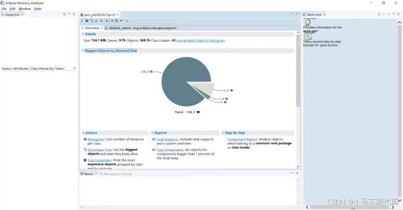Viewport: 403px width, 210px height.
Task: Navigate back in the Welcome view
Action: tap(384, 14)
